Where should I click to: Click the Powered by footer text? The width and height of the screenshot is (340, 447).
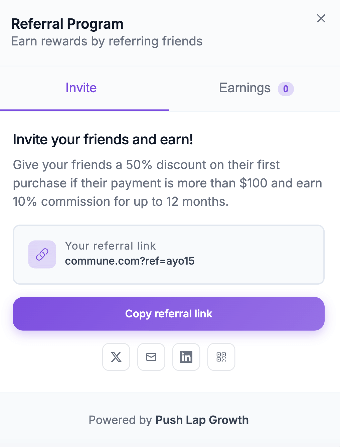click(169, 420)
